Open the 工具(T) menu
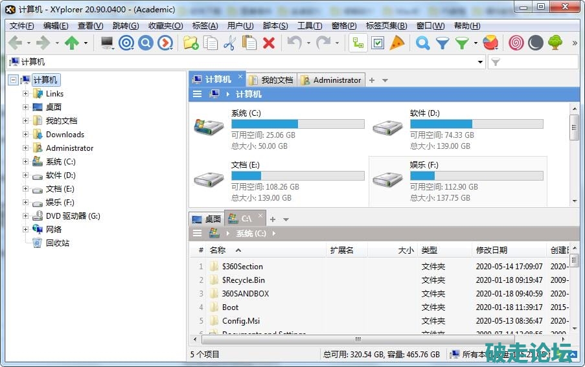585x367 pixels. click(310, 26)
